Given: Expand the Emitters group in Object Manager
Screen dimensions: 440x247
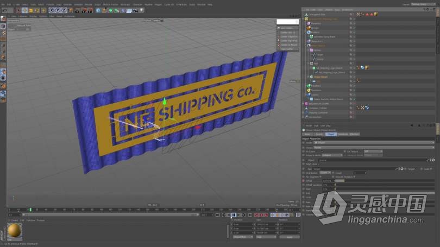Looking at the screenshot, I should click(306, 32).
